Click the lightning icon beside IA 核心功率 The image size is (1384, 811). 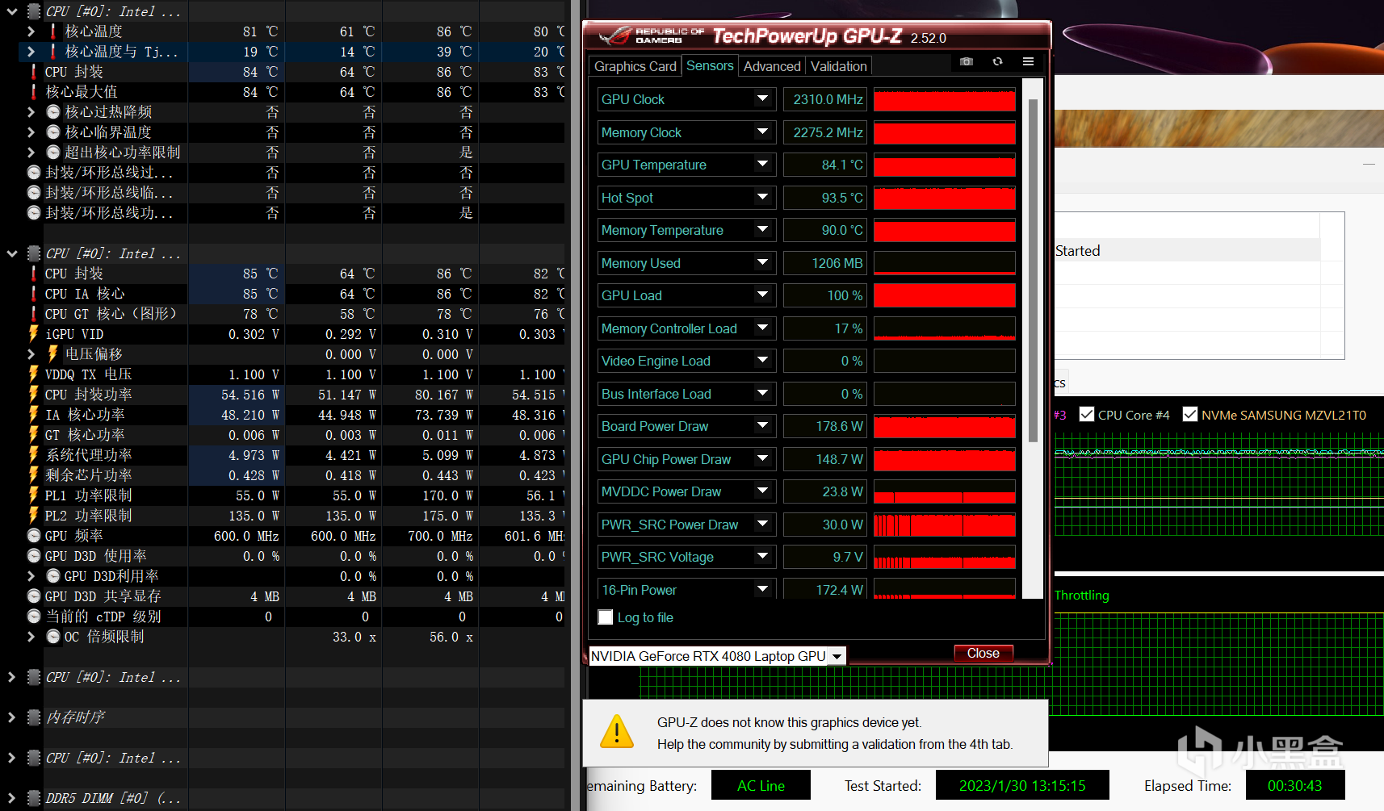coord(34,415)
